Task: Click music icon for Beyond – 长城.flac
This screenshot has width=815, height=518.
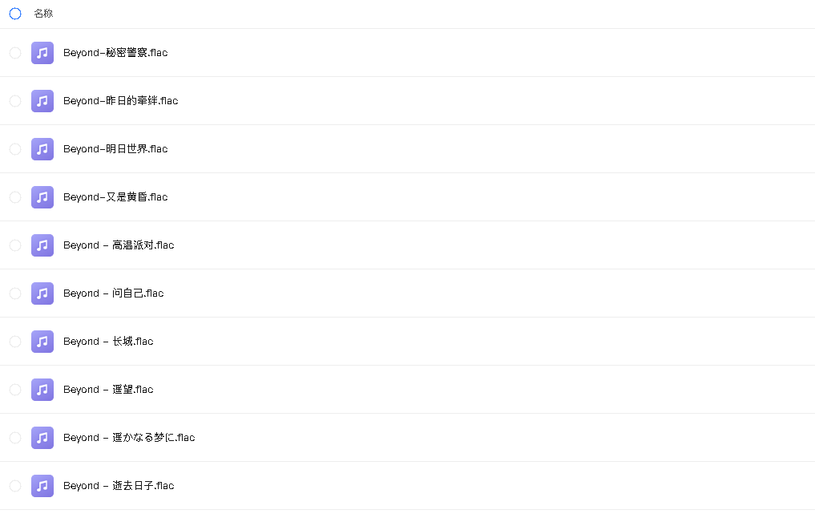Action: click(42, 341)
